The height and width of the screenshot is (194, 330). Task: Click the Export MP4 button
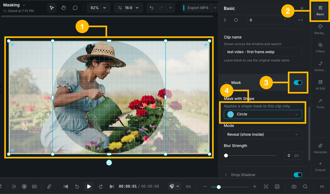(x=198, y=8)
